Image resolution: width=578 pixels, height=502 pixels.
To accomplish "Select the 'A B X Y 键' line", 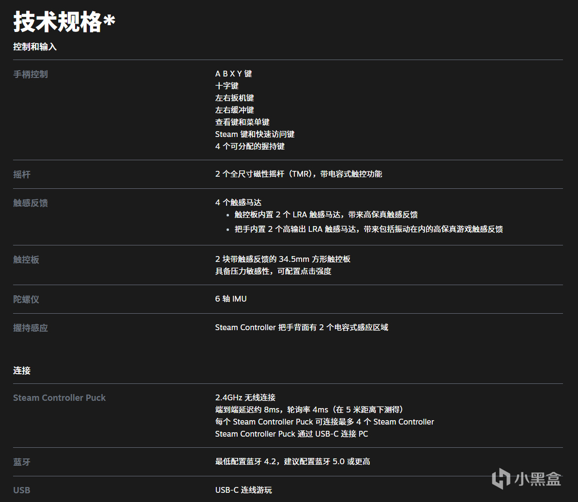I will coord(233,74).
